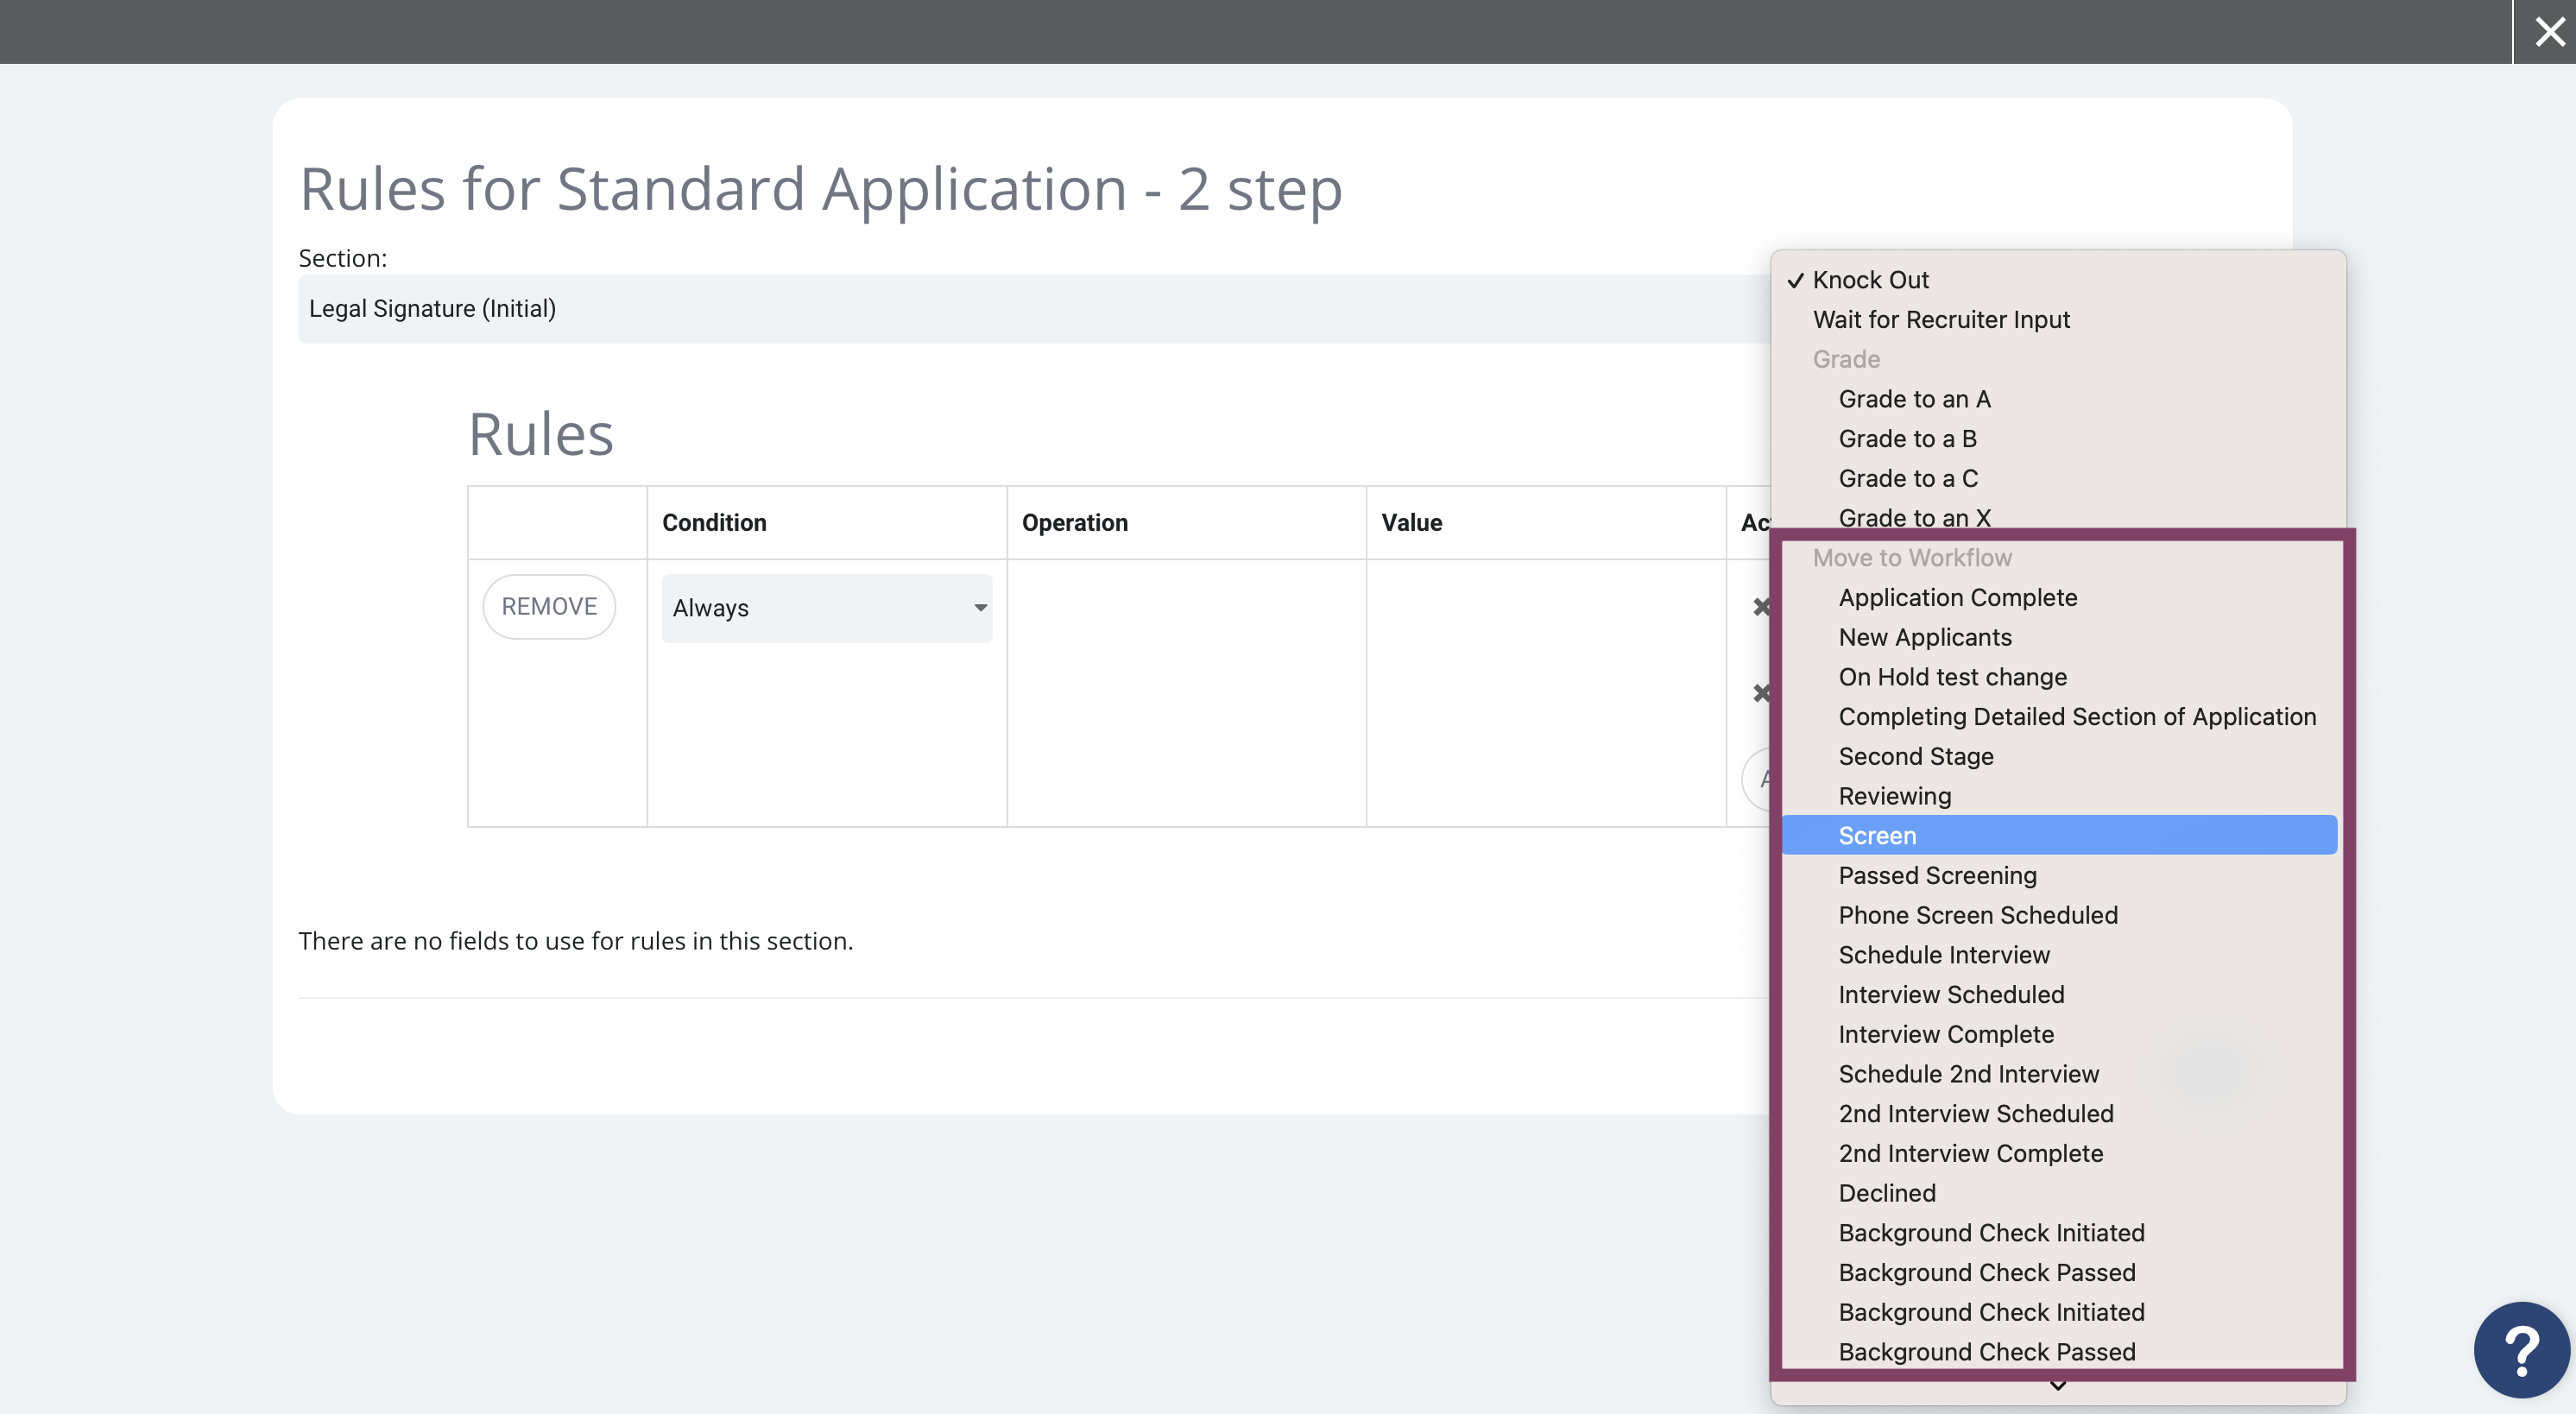Open the Always condition dropdown

(x=827, y=608)
